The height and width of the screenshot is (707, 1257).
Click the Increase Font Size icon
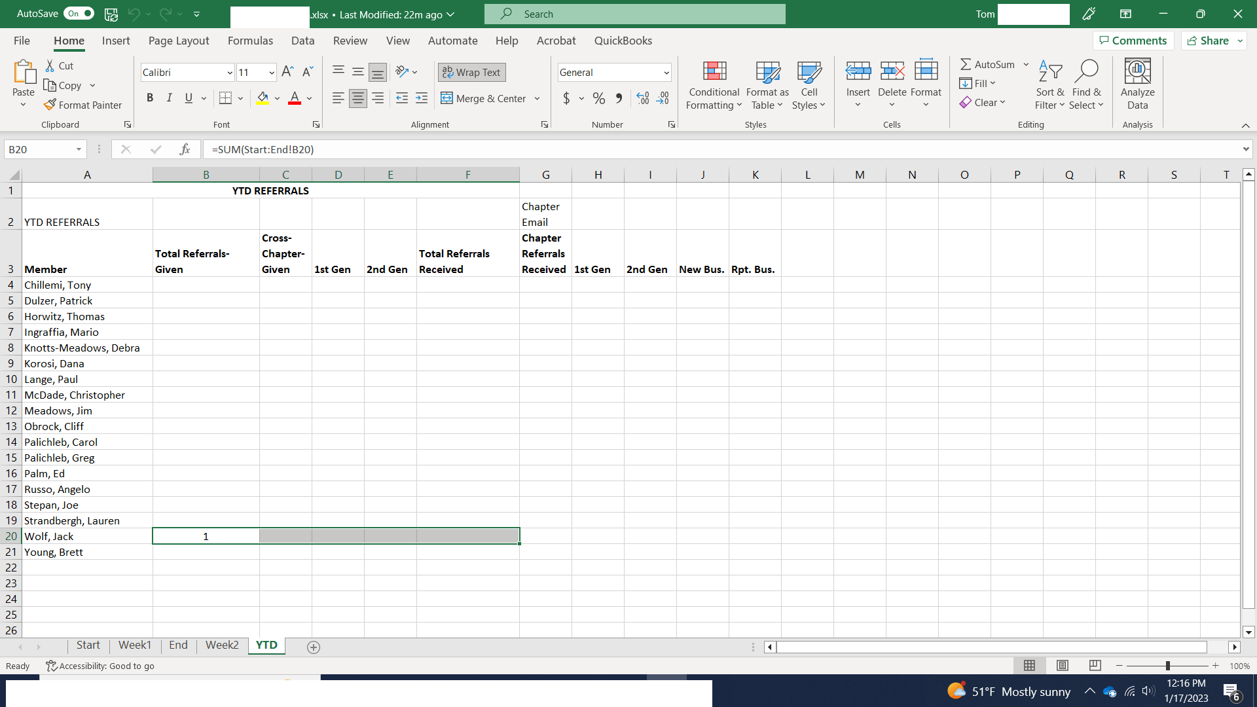coord(287,72)
